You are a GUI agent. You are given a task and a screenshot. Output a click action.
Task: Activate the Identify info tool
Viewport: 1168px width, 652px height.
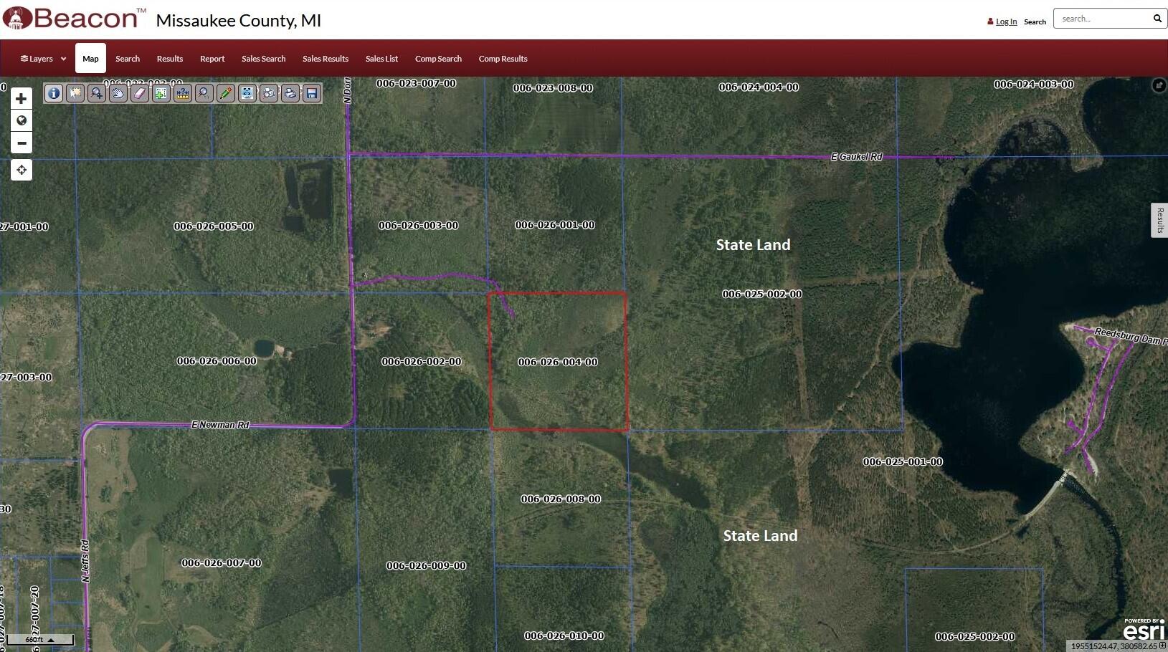pyautogui.click(x=54, y=93)
